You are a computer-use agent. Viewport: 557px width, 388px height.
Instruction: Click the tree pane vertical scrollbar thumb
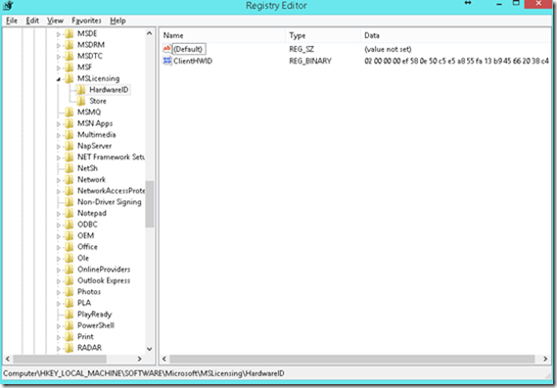[149, 204]
